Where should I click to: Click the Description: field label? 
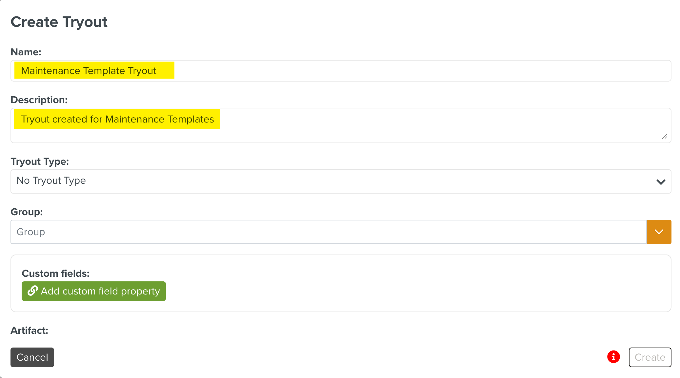(39, 100)
